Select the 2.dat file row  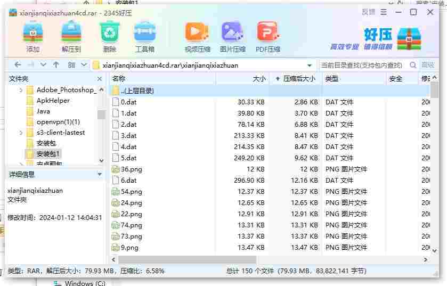click(270, 125)
